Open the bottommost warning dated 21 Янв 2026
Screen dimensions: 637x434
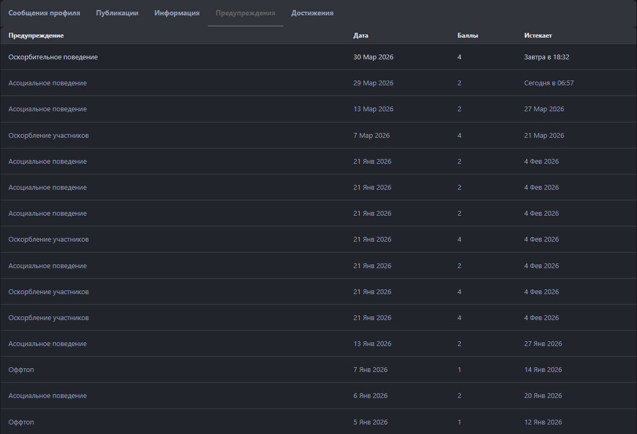point(49,318)
